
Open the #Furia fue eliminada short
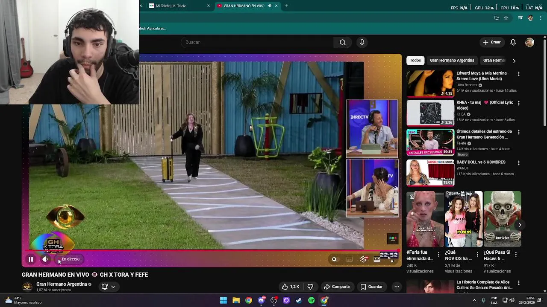pos(425,219)
